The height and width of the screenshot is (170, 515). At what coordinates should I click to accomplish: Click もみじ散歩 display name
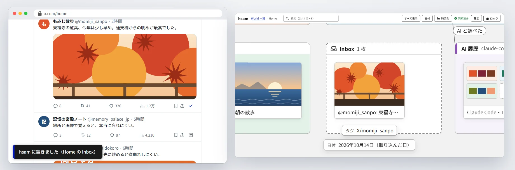tap(63, 21)
